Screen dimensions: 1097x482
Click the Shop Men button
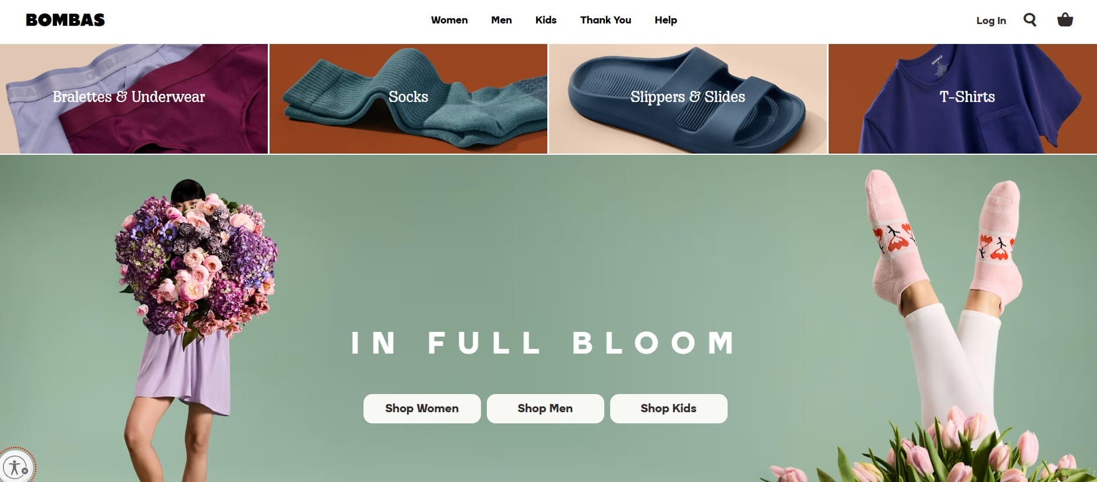coord(545,408)
